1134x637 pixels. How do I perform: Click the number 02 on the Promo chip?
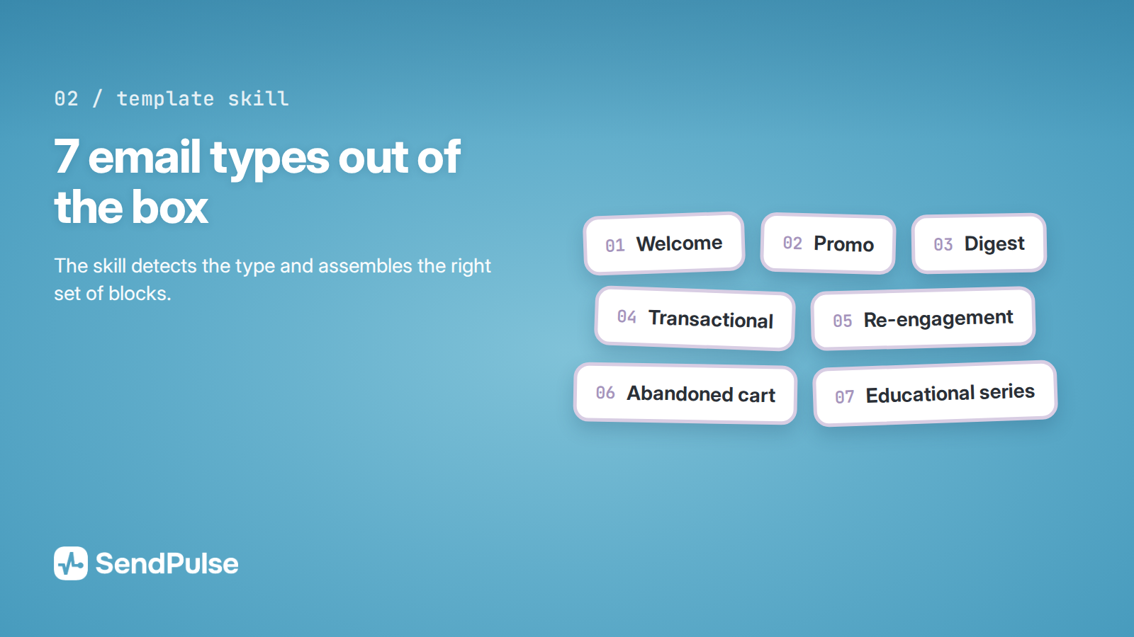click(792, 243)
